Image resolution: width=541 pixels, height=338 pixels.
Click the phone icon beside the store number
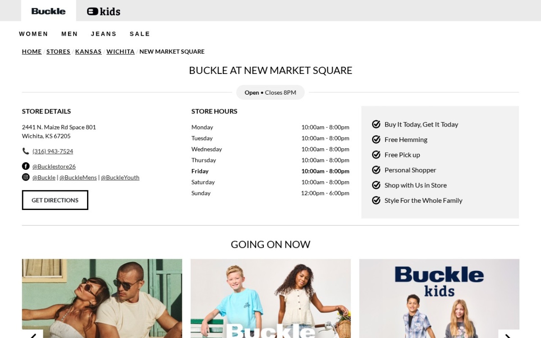point(26,151)
